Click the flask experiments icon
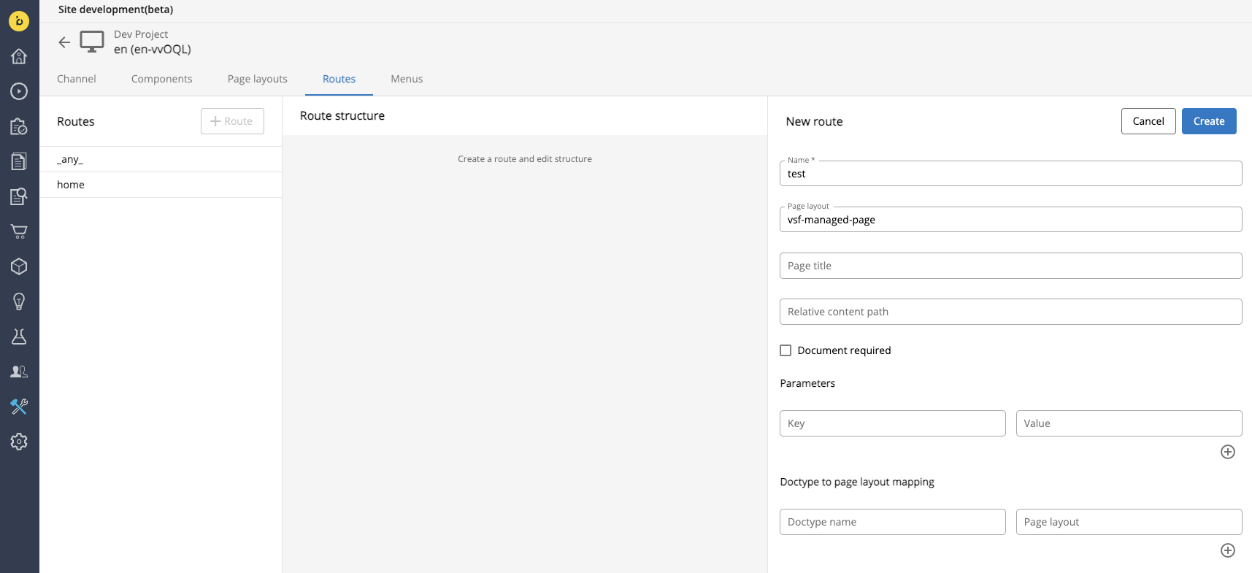 (19, 337)
